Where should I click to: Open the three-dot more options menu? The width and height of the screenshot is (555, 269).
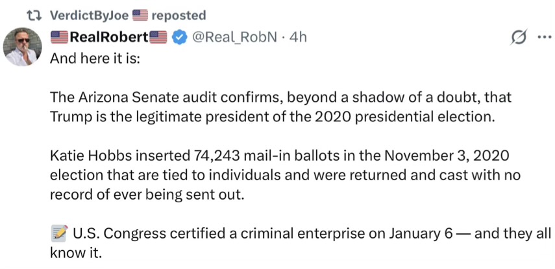click(543, 38)
